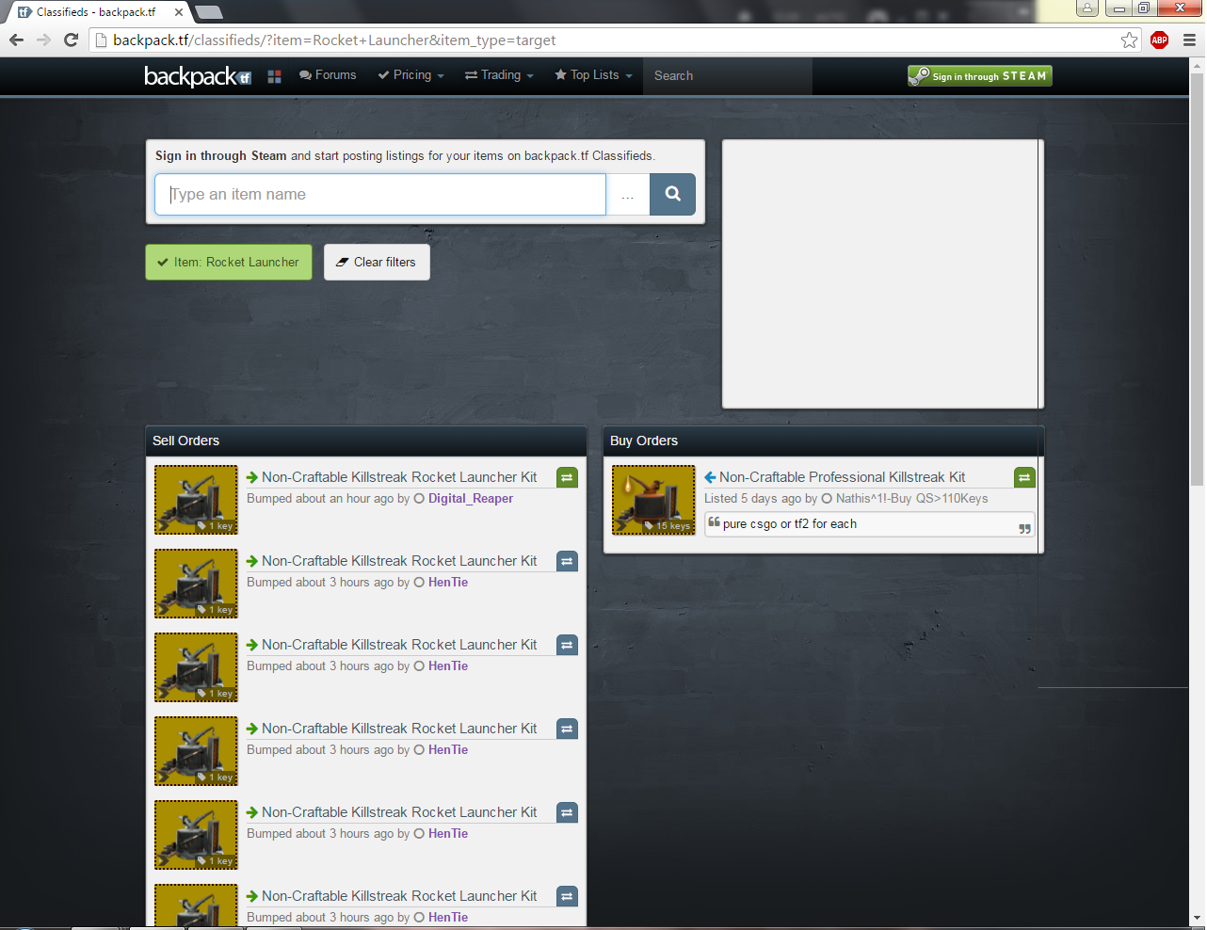
Task: Reload the page
Action: coord(71,40)
